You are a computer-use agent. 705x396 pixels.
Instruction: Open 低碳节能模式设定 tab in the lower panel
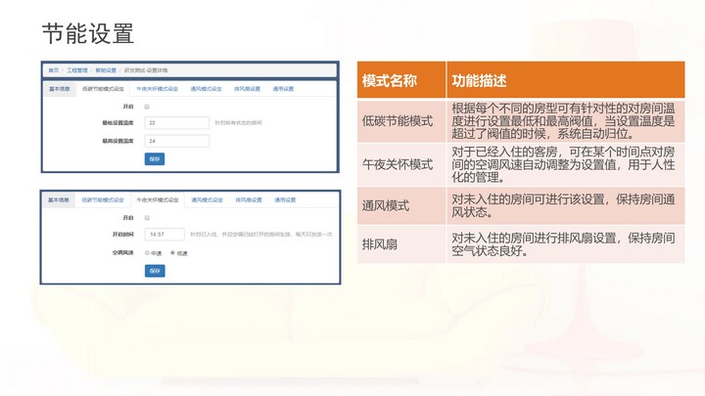pyautogui.click(x=103, y=199)
